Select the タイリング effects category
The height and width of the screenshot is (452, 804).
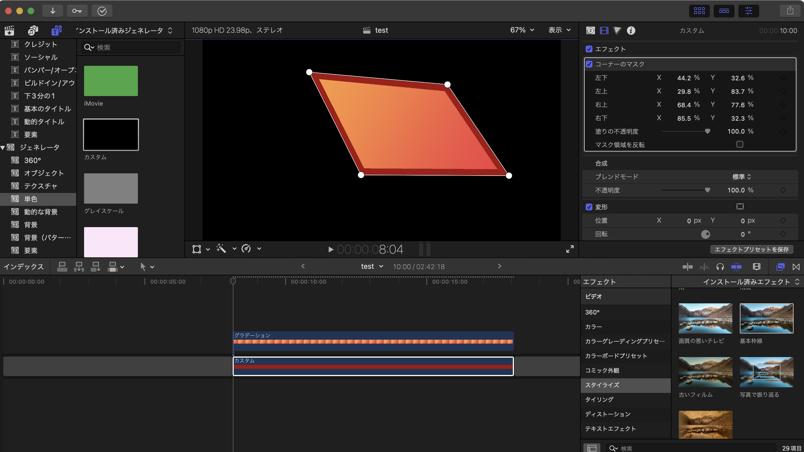pyautogui.click(x=599, y=399)
